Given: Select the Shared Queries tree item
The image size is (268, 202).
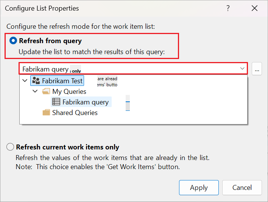Looking at the screenshot, I should point(75,112).
